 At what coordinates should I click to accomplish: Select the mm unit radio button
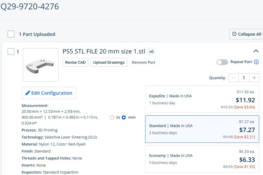click(124, 117)
